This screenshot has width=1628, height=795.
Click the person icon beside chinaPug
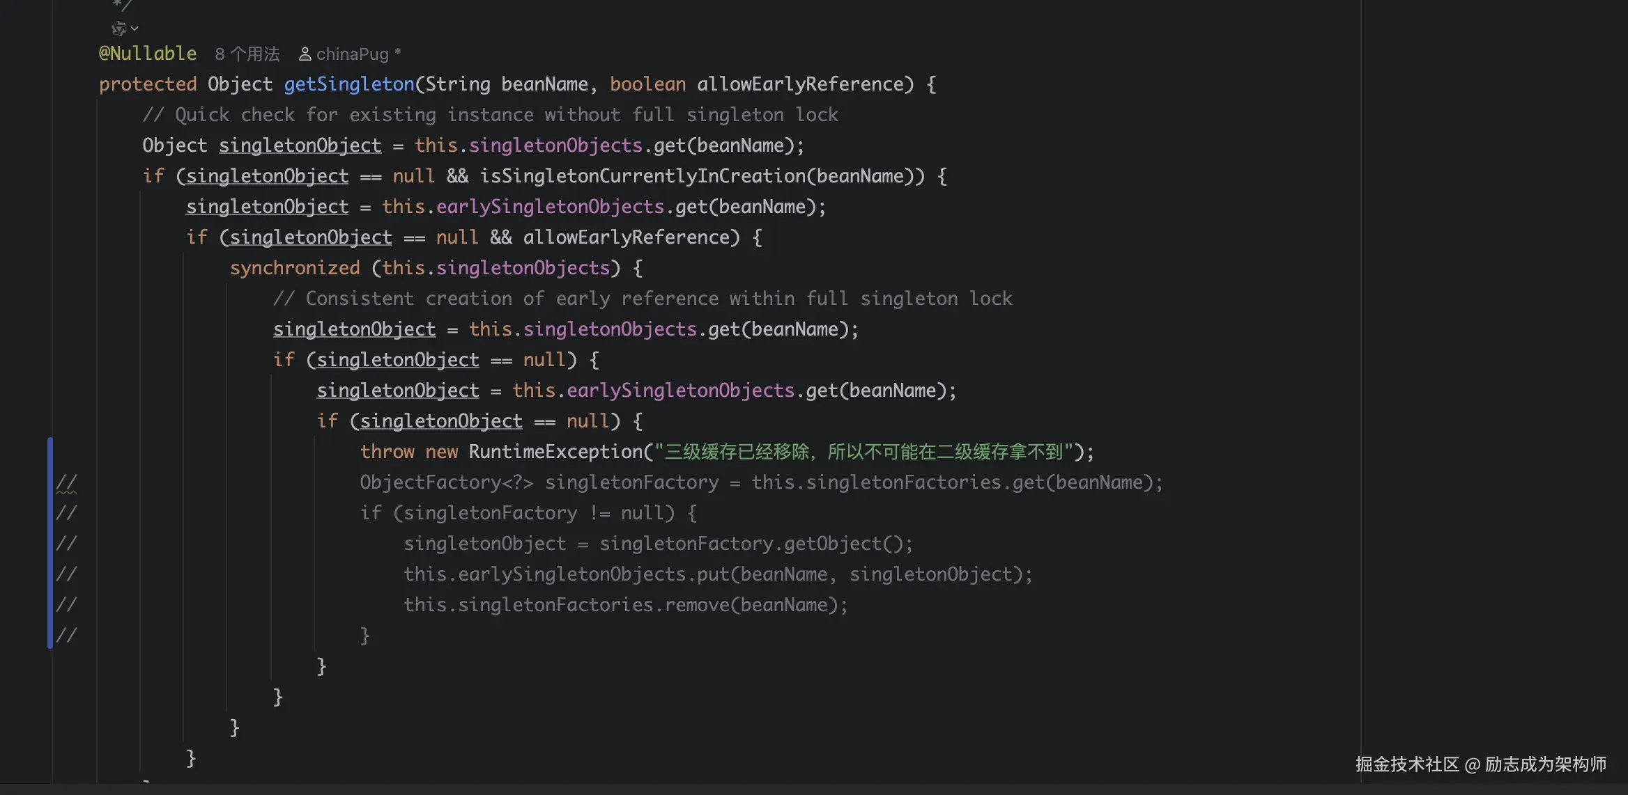(305, 54)
